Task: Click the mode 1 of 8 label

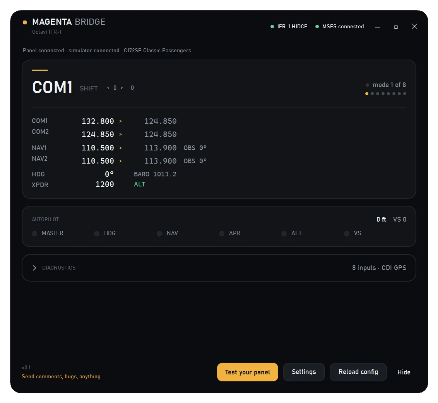Action: click(x=389, y=85)
